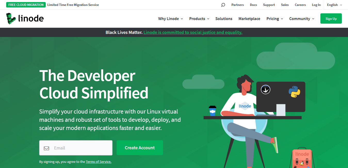
Task: Click the green Sign Up button
Action: [331, 18]
